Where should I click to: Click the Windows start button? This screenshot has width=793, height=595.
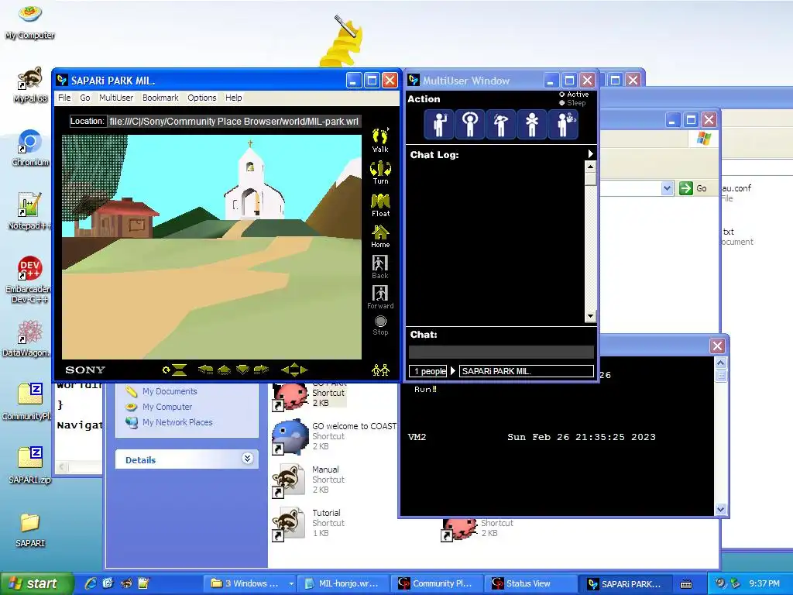click(36, 583)
